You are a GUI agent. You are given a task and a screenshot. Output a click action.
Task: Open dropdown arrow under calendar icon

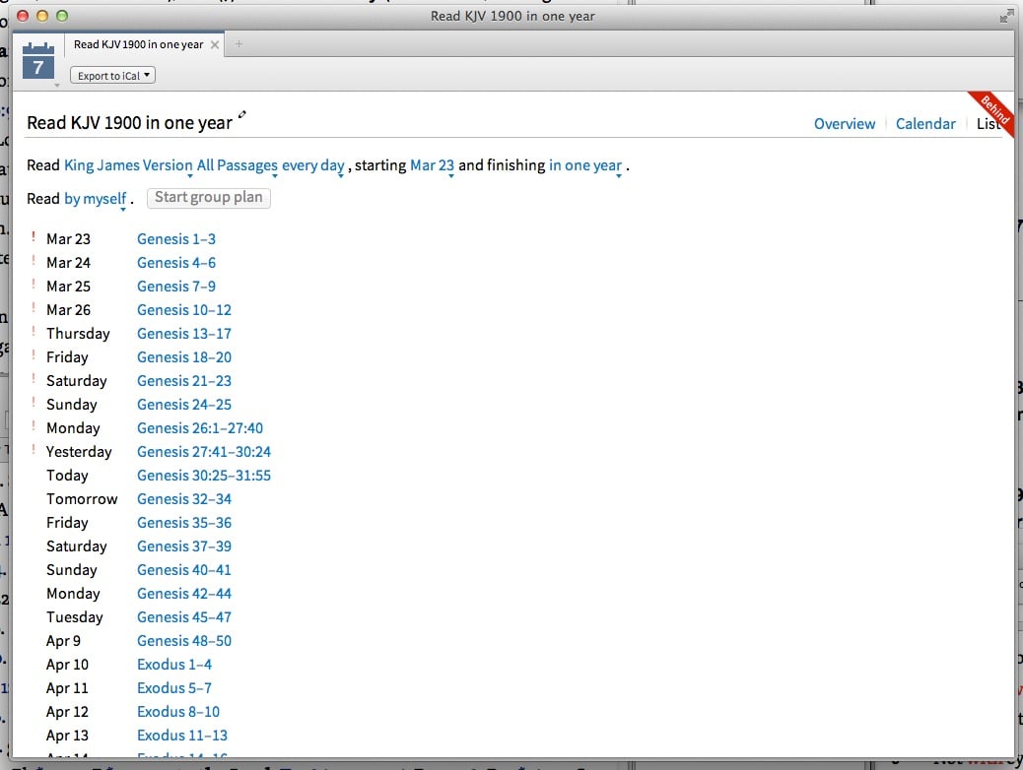click(x=57, y=85)
